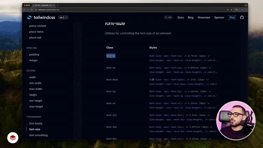Image resolution: width=263 pixels, height=148 pixels.
Task: Open the GitHub repository icon
Action: click(242, 17)
